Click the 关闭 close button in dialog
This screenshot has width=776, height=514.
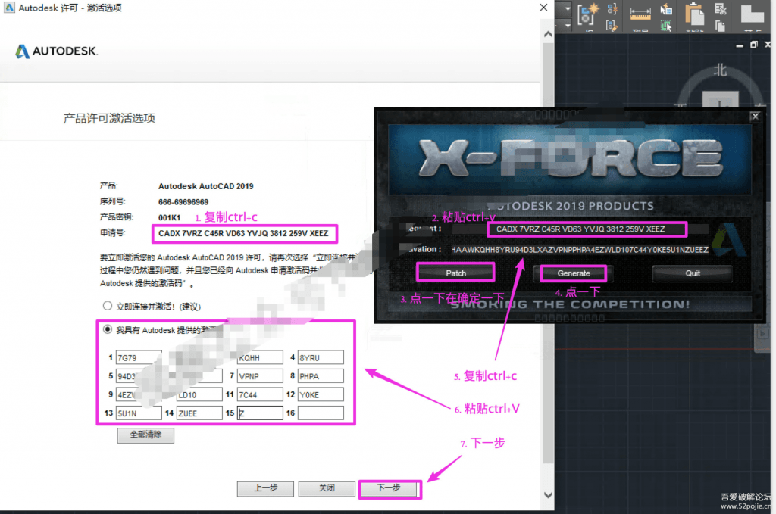coord(327,488)
